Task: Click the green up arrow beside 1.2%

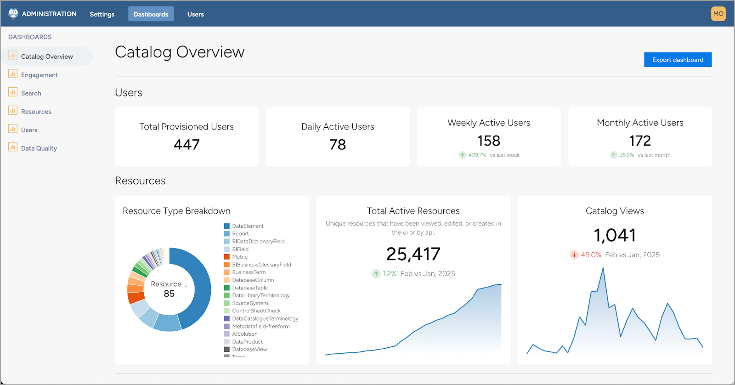Action: (x=376, y=274)
